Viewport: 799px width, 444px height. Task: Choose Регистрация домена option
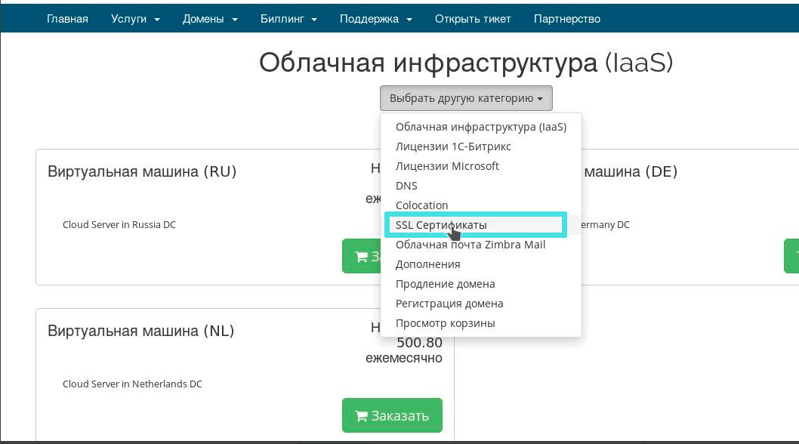(x=481, y=304)
